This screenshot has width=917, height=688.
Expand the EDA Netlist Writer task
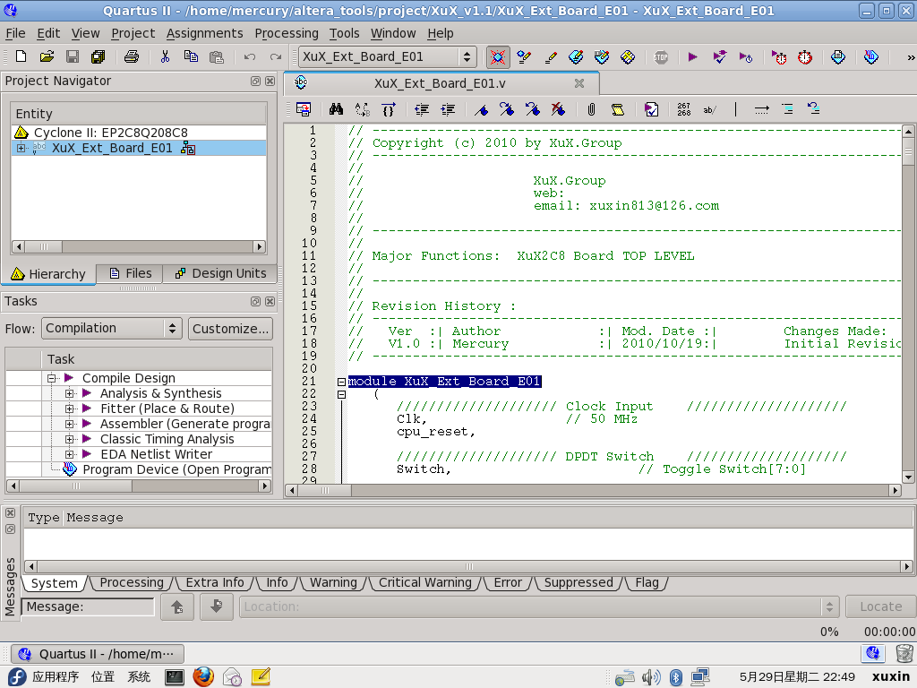tap(69, 454)
